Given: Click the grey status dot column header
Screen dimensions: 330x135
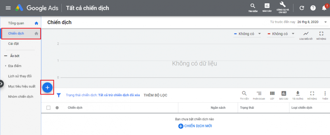Looking at the screenshot, I should tap(57, 108).
